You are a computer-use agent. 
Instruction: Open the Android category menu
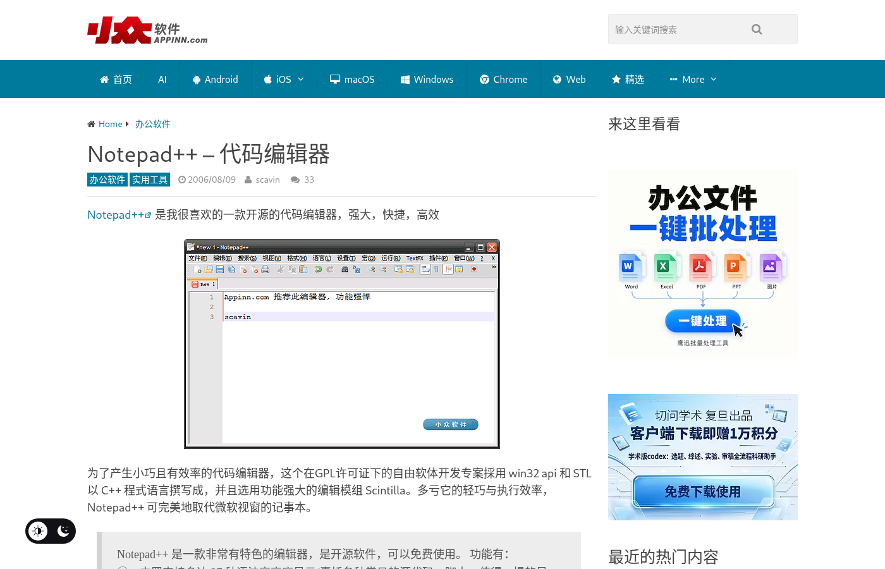pyautogui.click(x=215, y=79)
